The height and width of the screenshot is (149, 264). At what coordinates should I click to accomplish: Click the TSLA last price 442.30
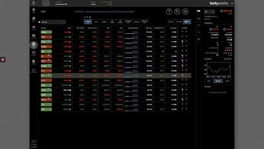point(66,90)
